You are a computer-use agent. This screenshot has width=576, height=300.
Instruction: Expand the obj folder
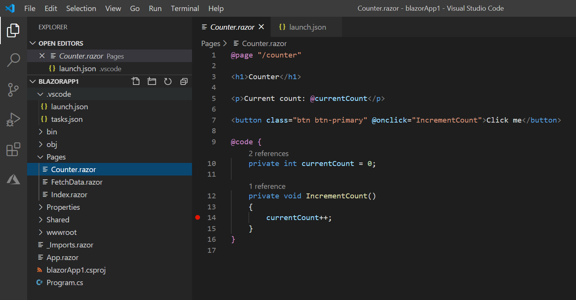[x=40, y=144]
